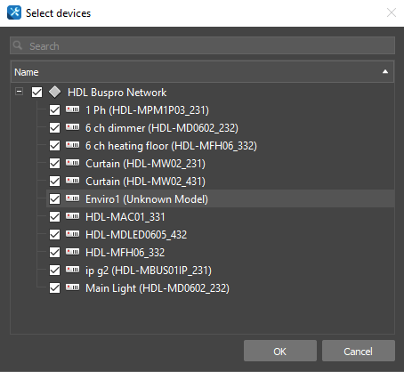The width and height of the screenshot is (404, 372).
Task: Uncheck the HDL-MDLED0605_432 checkbox
Action: pyautogui.click(x=54, y=235)
